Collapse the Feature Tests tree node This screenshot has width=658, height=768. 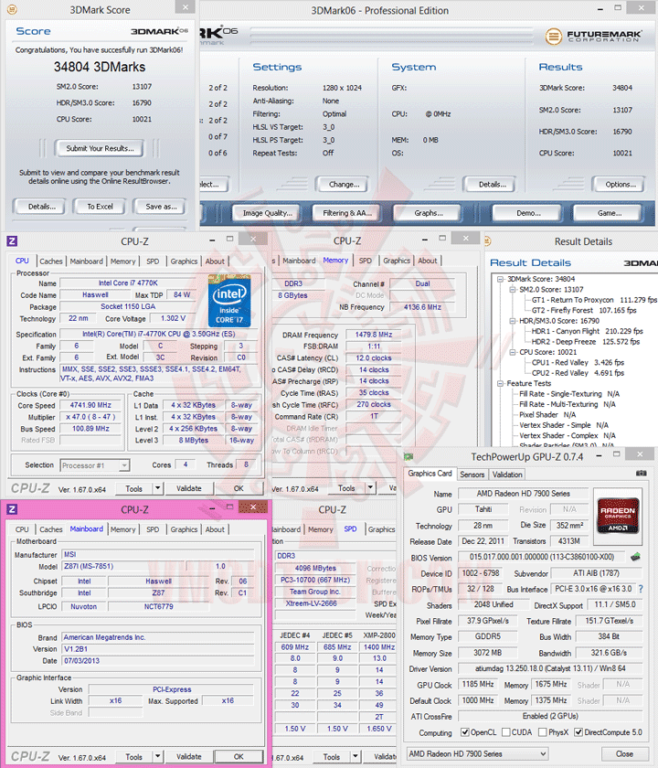point(501,383)
